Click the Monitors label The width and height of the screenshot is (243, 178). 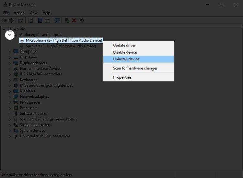click(x=28, y=91)
